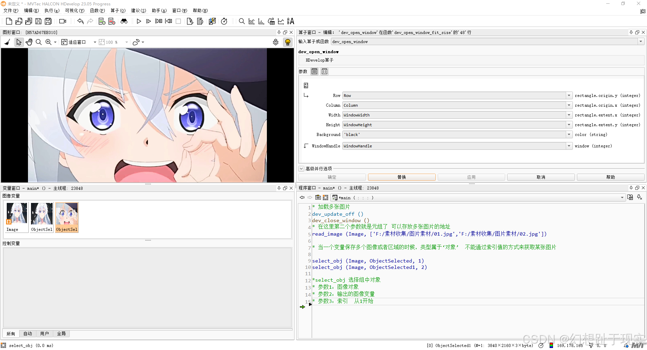Click the 替换 (Replace) button
The image size is (647, 350).
coord(402,177)
